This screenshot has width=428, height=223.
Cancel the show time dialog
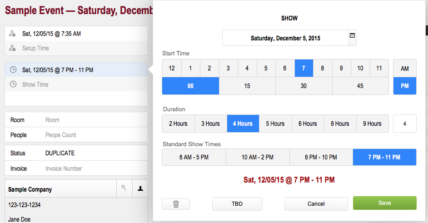[316, 204]
